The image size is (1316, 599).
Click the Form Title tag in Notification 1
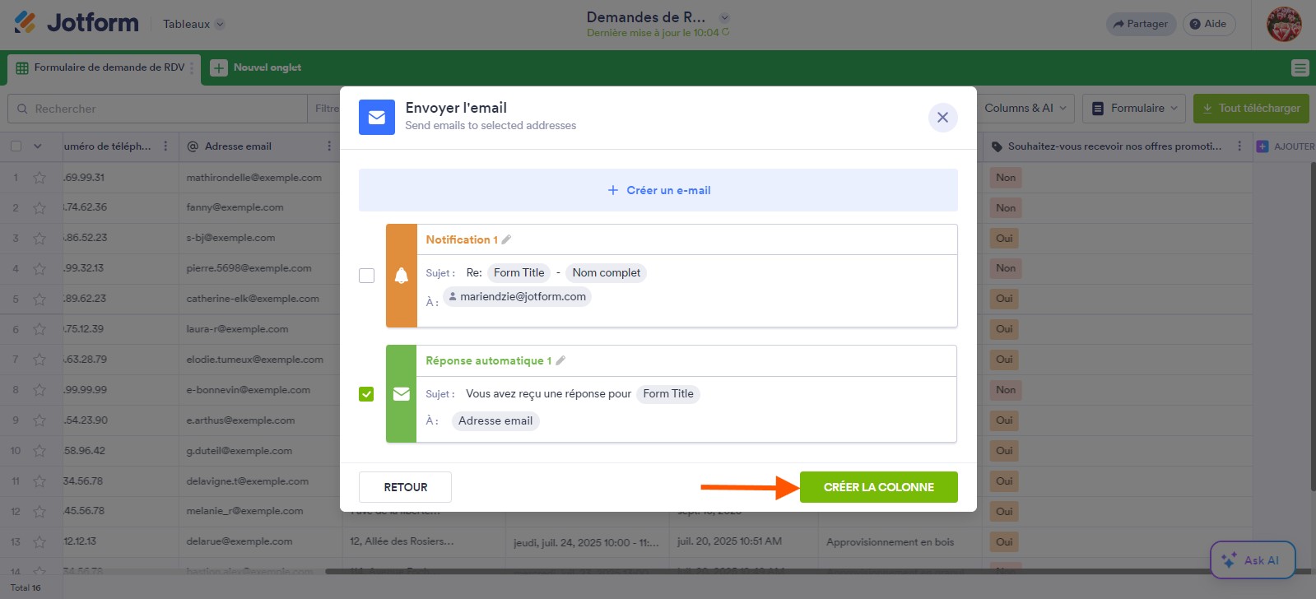[518, 273]
